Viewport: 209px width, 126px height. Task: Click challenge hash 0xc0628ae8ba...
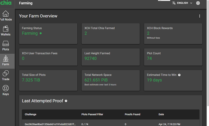tap(50, 124)
